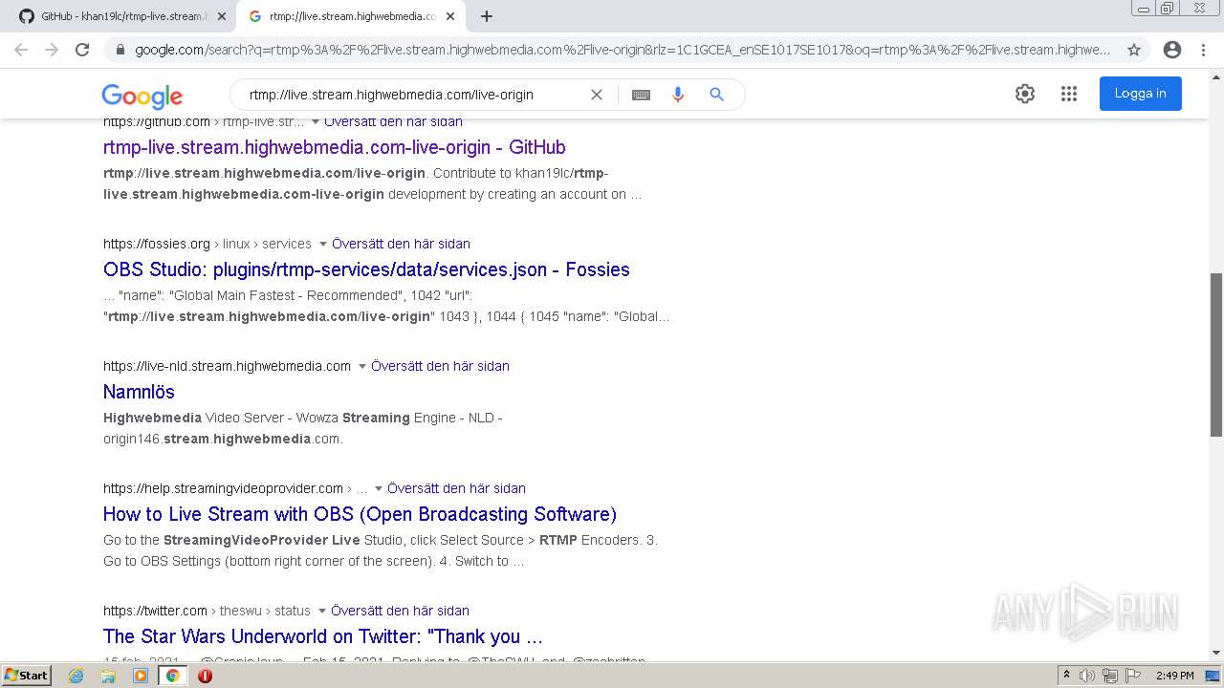Open a new browser tab
The image size is (1224, 688).
point(487,16)
